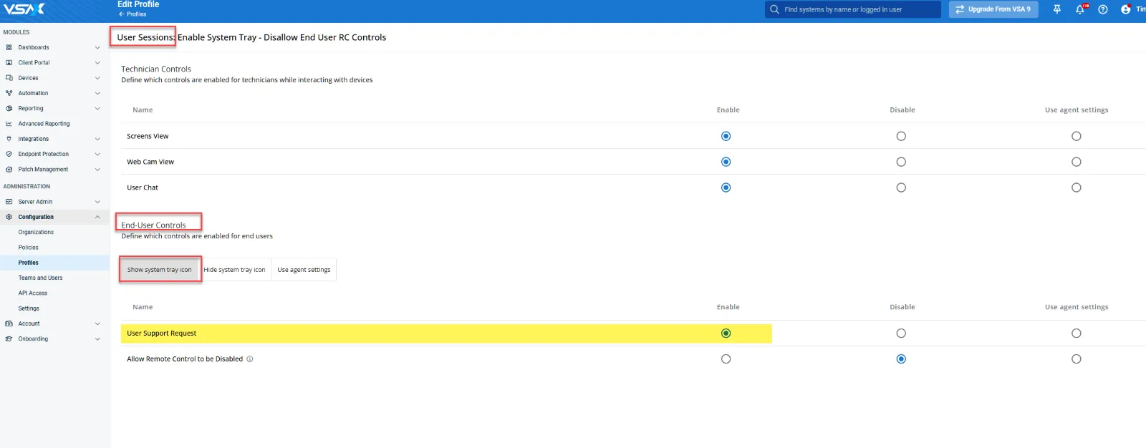
Task: Click the Find systems search field
Action: pyautogui.click(x=856, y=9)
